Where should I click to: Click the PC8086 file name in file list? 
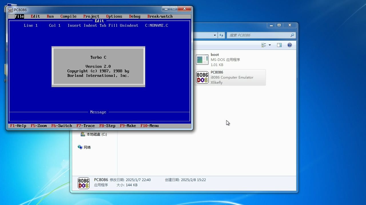tap(217, 72)
